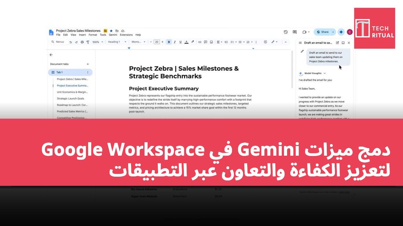Toggle italic formatting
This screenshot has width=403, height=226.
[x=175, y=42]
